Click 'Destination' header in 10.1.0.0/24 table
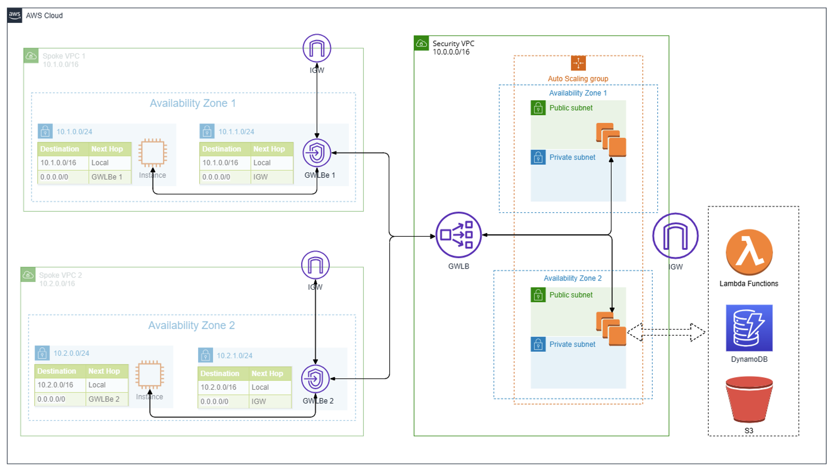The width and height of the screenshot is (833, 470). coord(63,149)
